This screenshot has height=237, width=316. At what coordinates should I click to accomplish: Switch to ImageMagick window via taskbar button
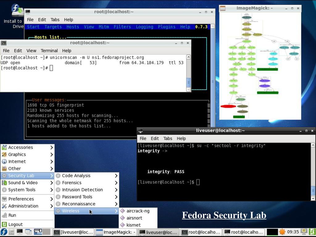point(116,232)
